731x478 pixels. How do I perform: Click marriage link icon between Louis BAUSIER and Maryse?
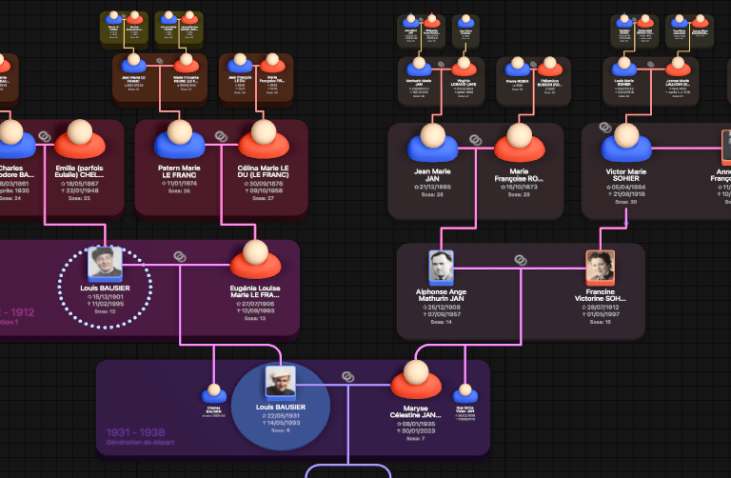coord(347,376)
